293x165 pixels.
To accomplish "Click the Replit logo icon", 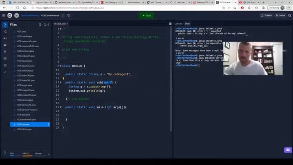I will [x=10, y=15].
